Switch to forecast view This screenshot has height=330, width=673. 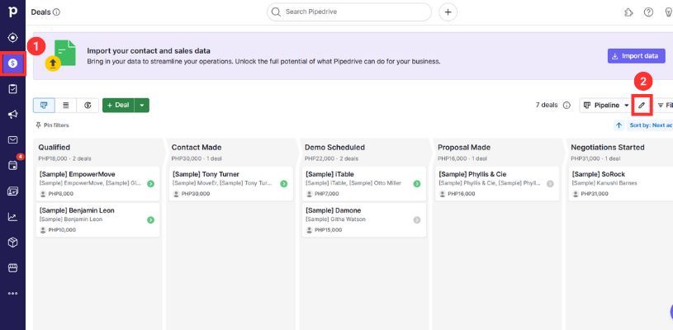pyautogui.click(x=88, y=105)
